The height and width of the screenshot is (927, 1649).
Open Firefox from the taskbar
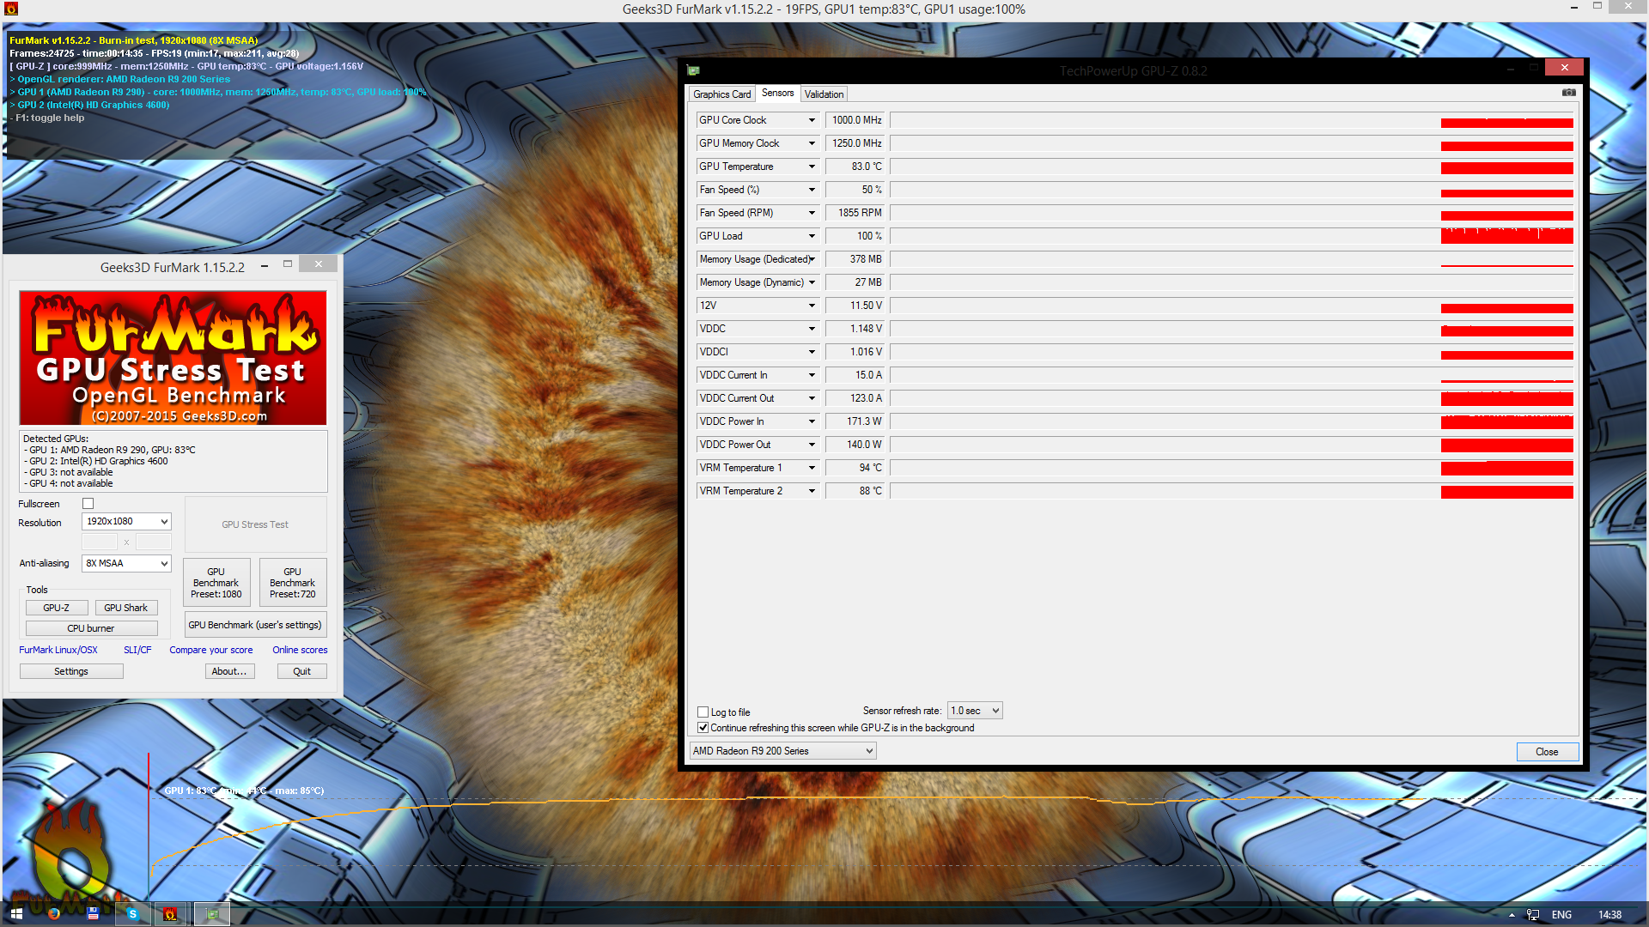[x=54, y=914]
